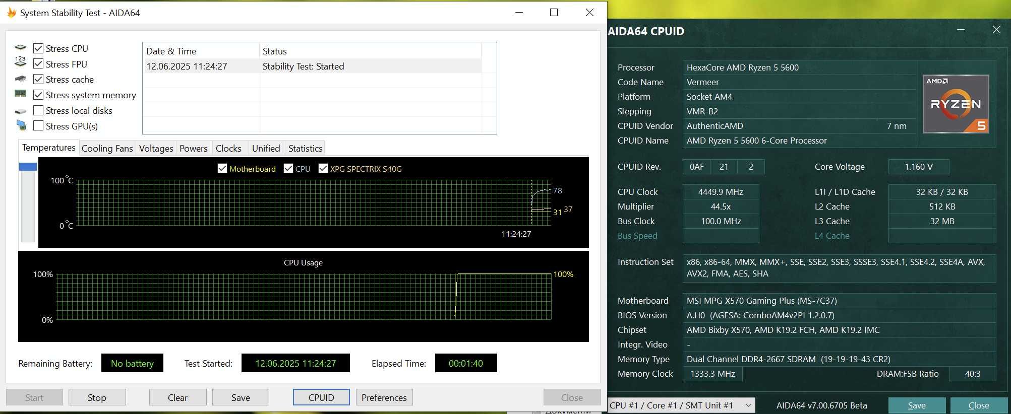Click the 7 nm process field
Image resolution: width=1011 pixels, height=414 pixels.
pos(897,126)
